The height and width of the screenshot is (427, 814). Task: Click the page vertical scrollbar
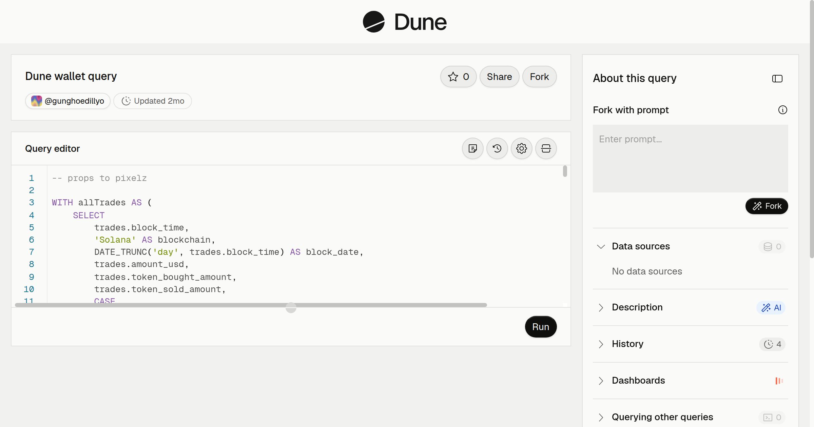point(812,129)
